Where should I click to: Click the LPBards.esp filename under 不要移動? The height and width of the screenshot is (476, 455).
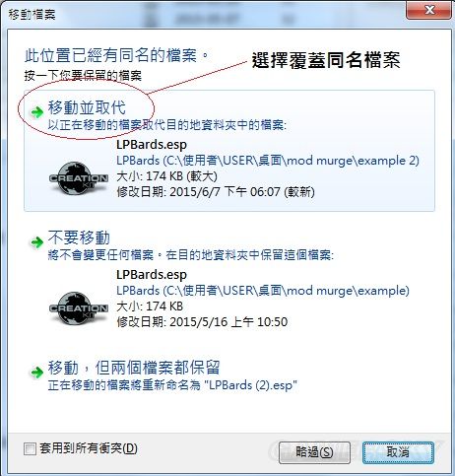(x=152, y=275)
